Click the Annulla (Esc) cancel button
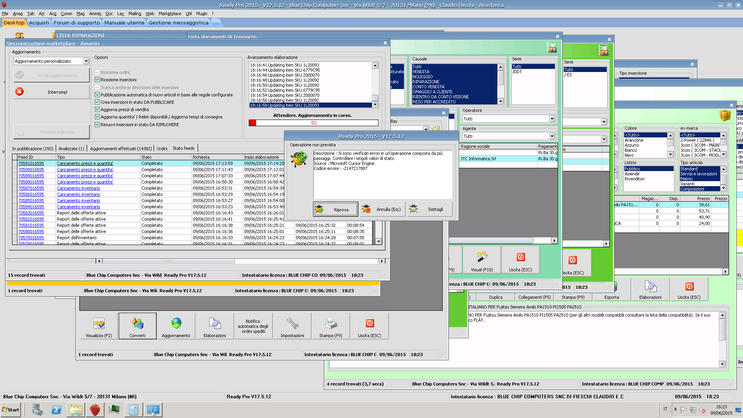Screen dimensions: 743x418 (x=382, y=209)
